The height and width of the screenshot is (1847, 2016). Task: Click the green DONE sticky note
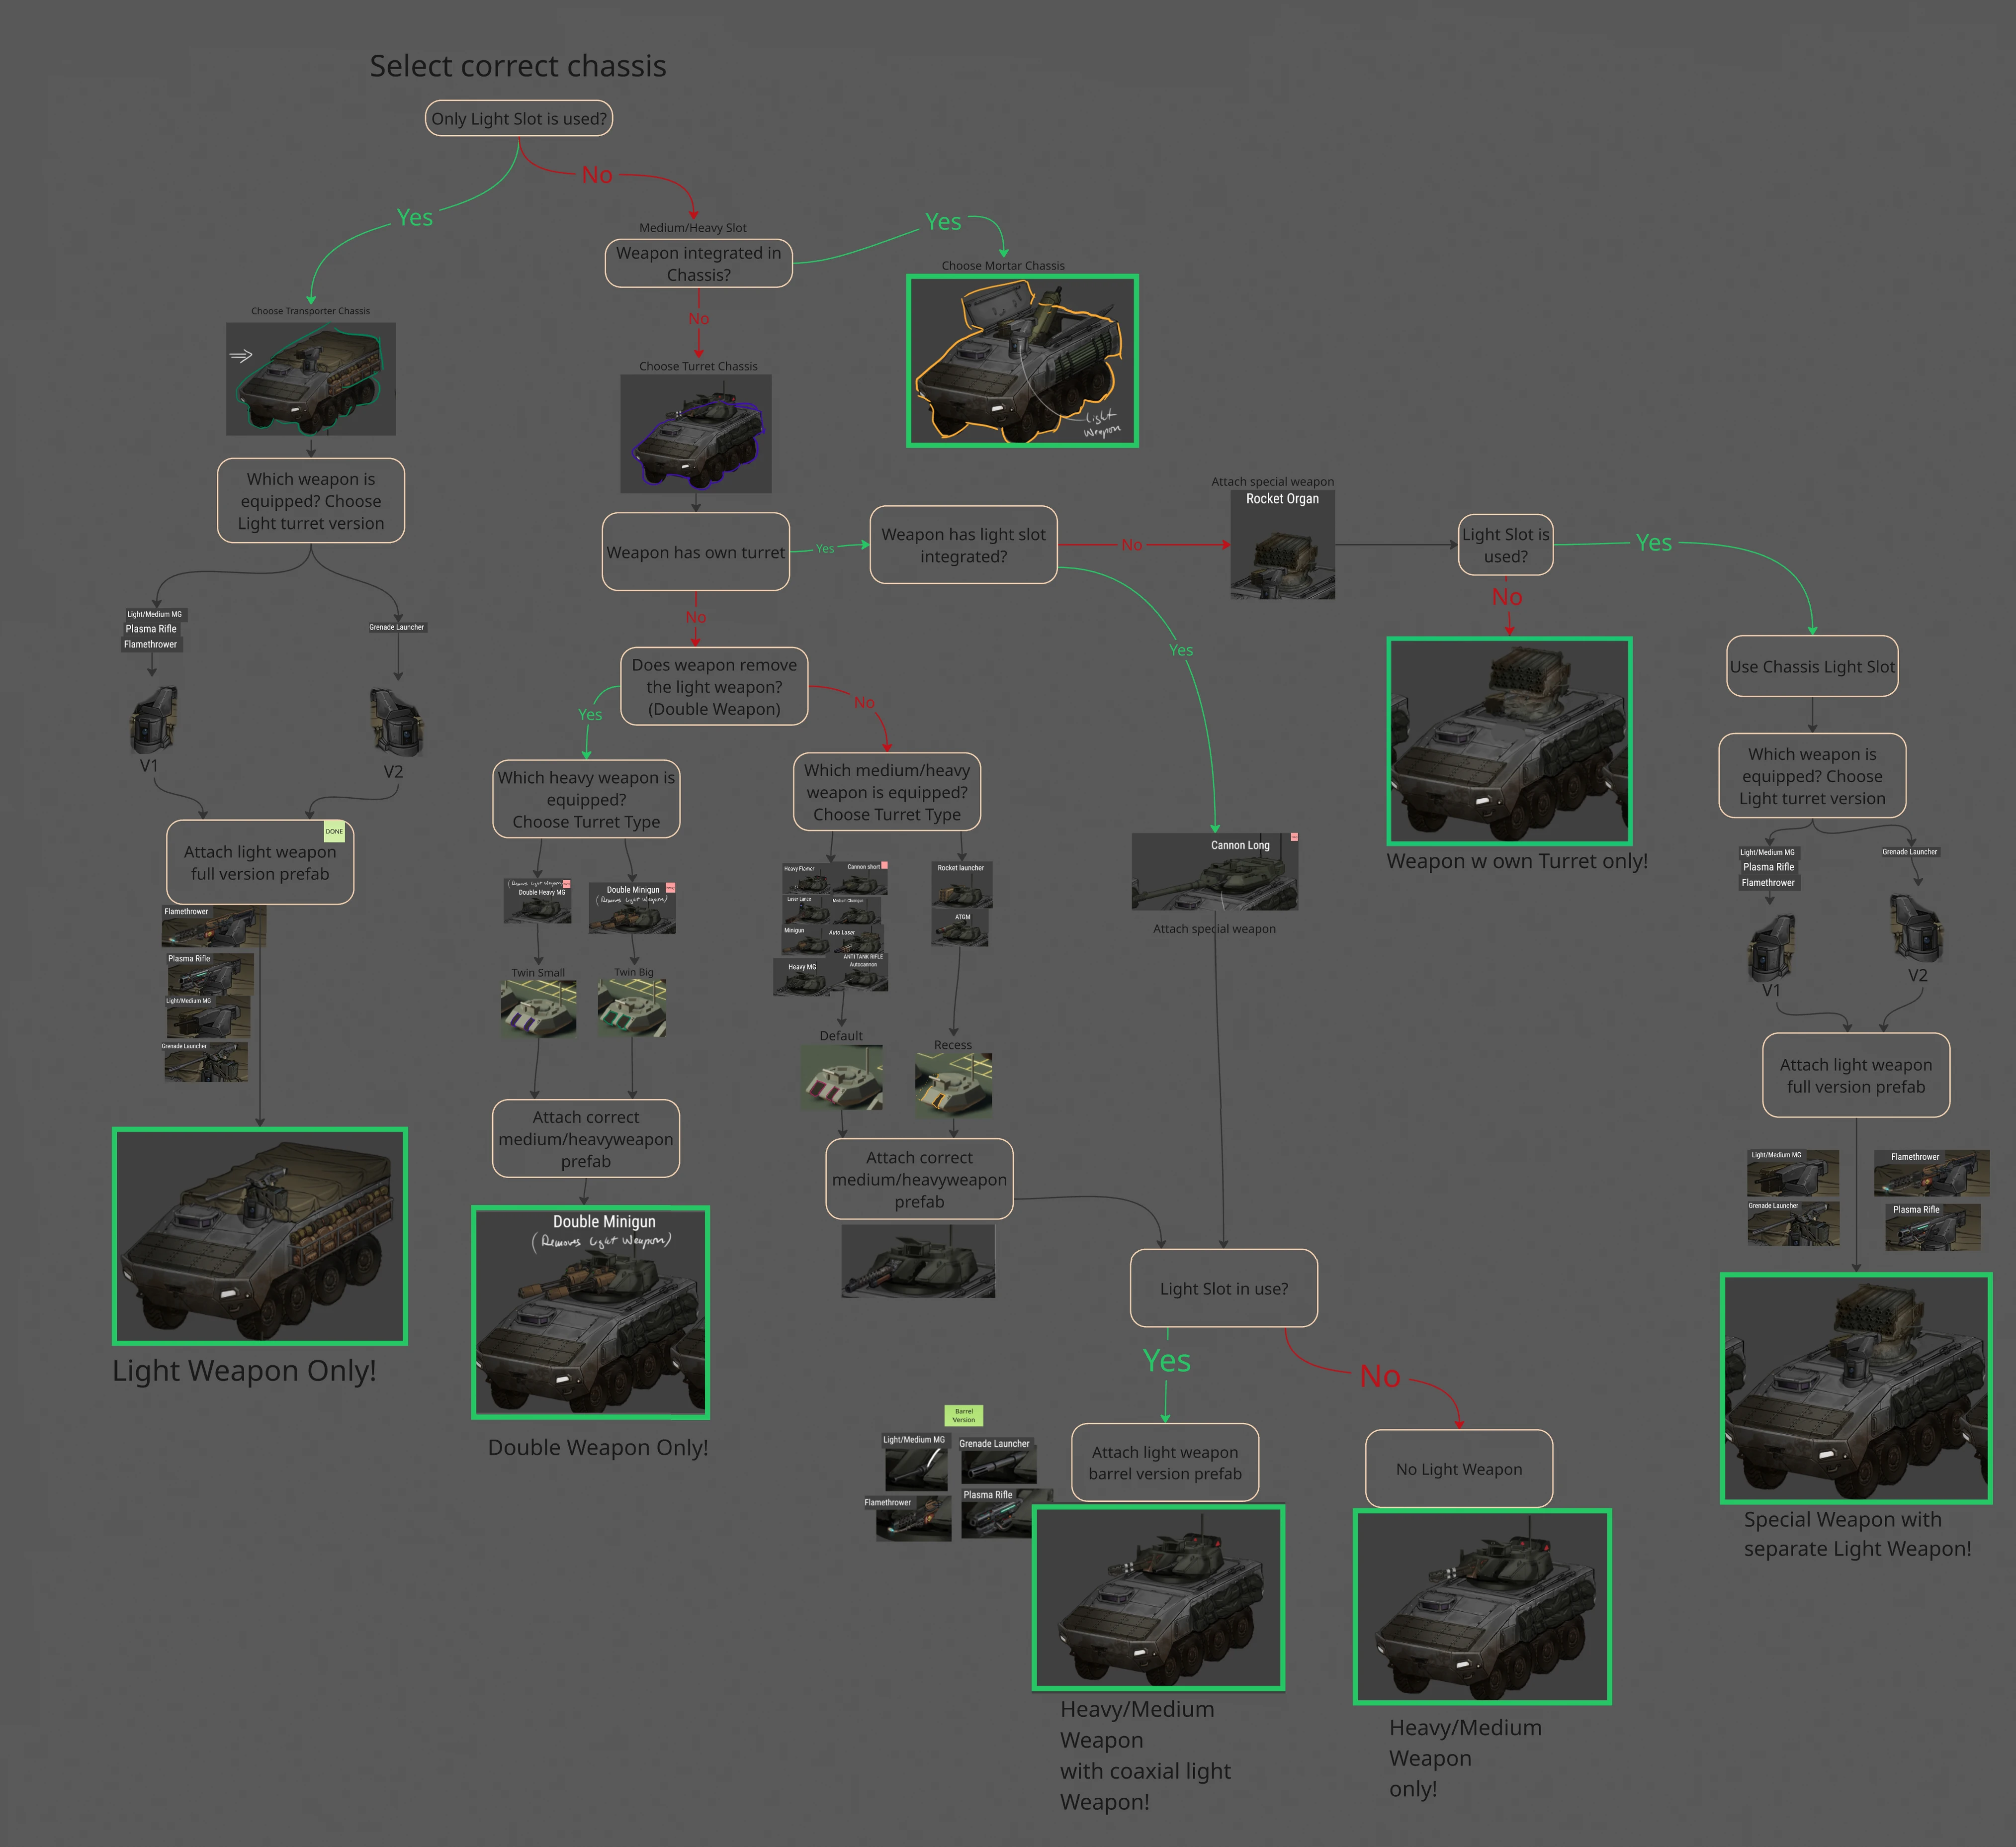click(334, 831)
